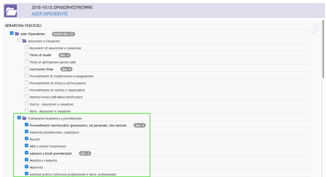The height and width of the screenshot is (177, 326).
Task: Click the 'doc. 9' badge beside Curriculum Vitae
Action: coord(66,69)
